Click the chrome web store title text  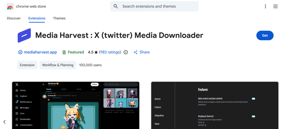coord(31,6)
